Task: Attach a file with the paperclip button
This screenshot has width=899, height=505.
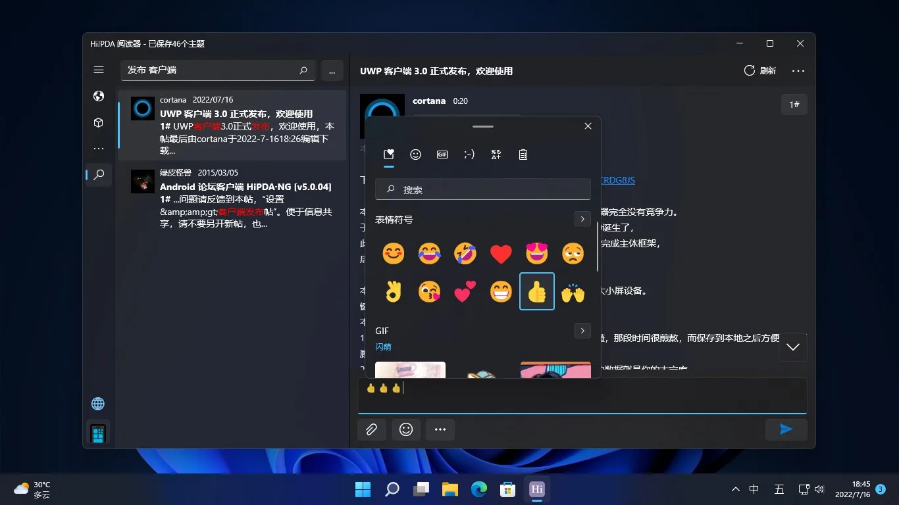Action: click(372, 429)
